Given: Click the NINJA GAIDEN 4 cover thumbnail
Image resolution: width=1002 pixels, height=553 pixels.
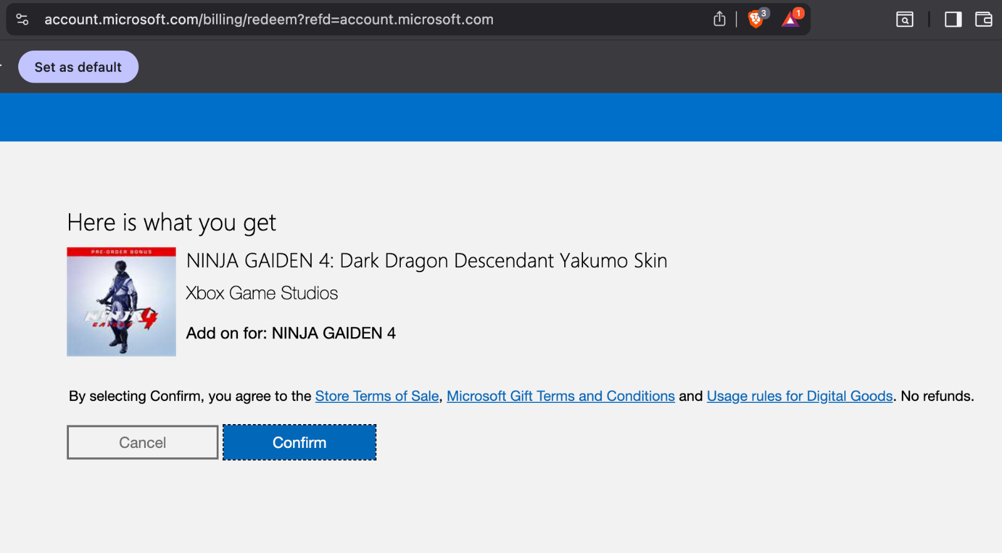Looking at the screenshot, I should (121, 302).
